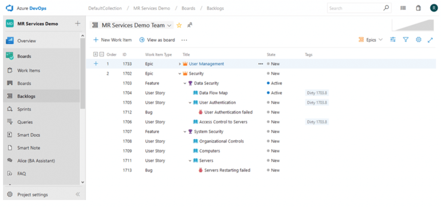Collapse the sidebar with double chevron

click(78, 194)
